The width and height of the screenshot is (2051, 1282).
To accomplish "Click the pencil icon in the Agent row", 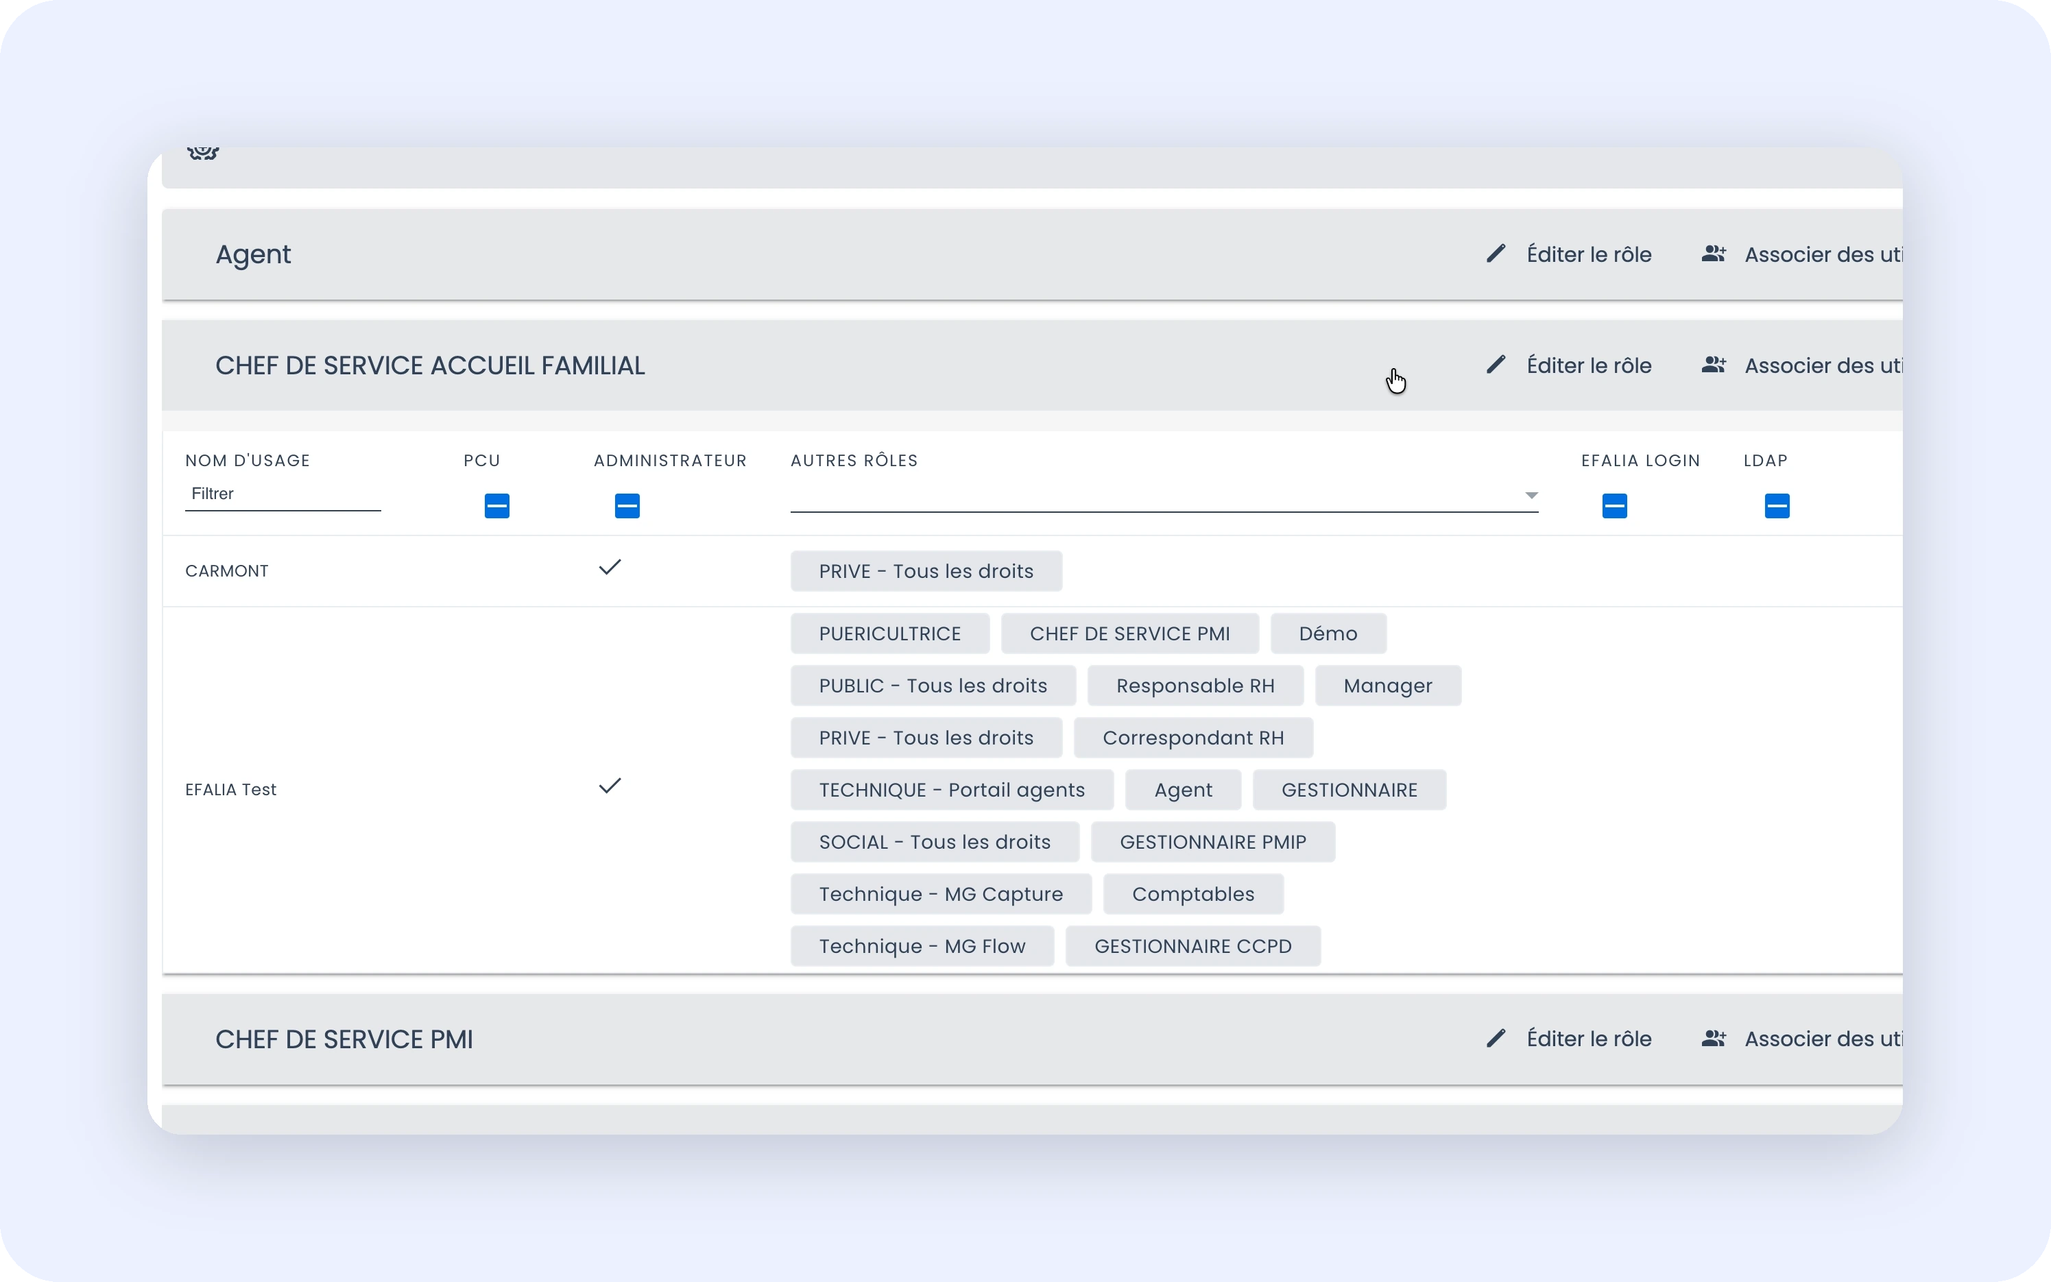I will click(1496, 254).
